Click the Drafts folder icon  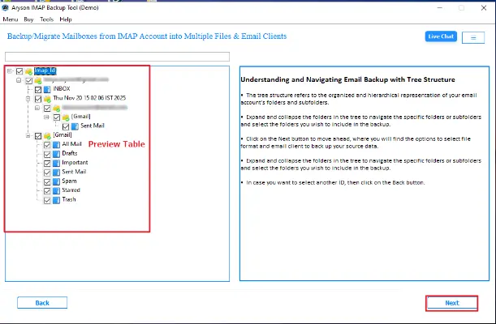point(56,154)
